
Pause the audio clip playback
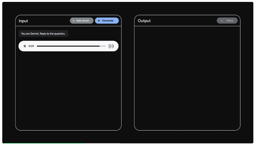(x=25, y=46)
